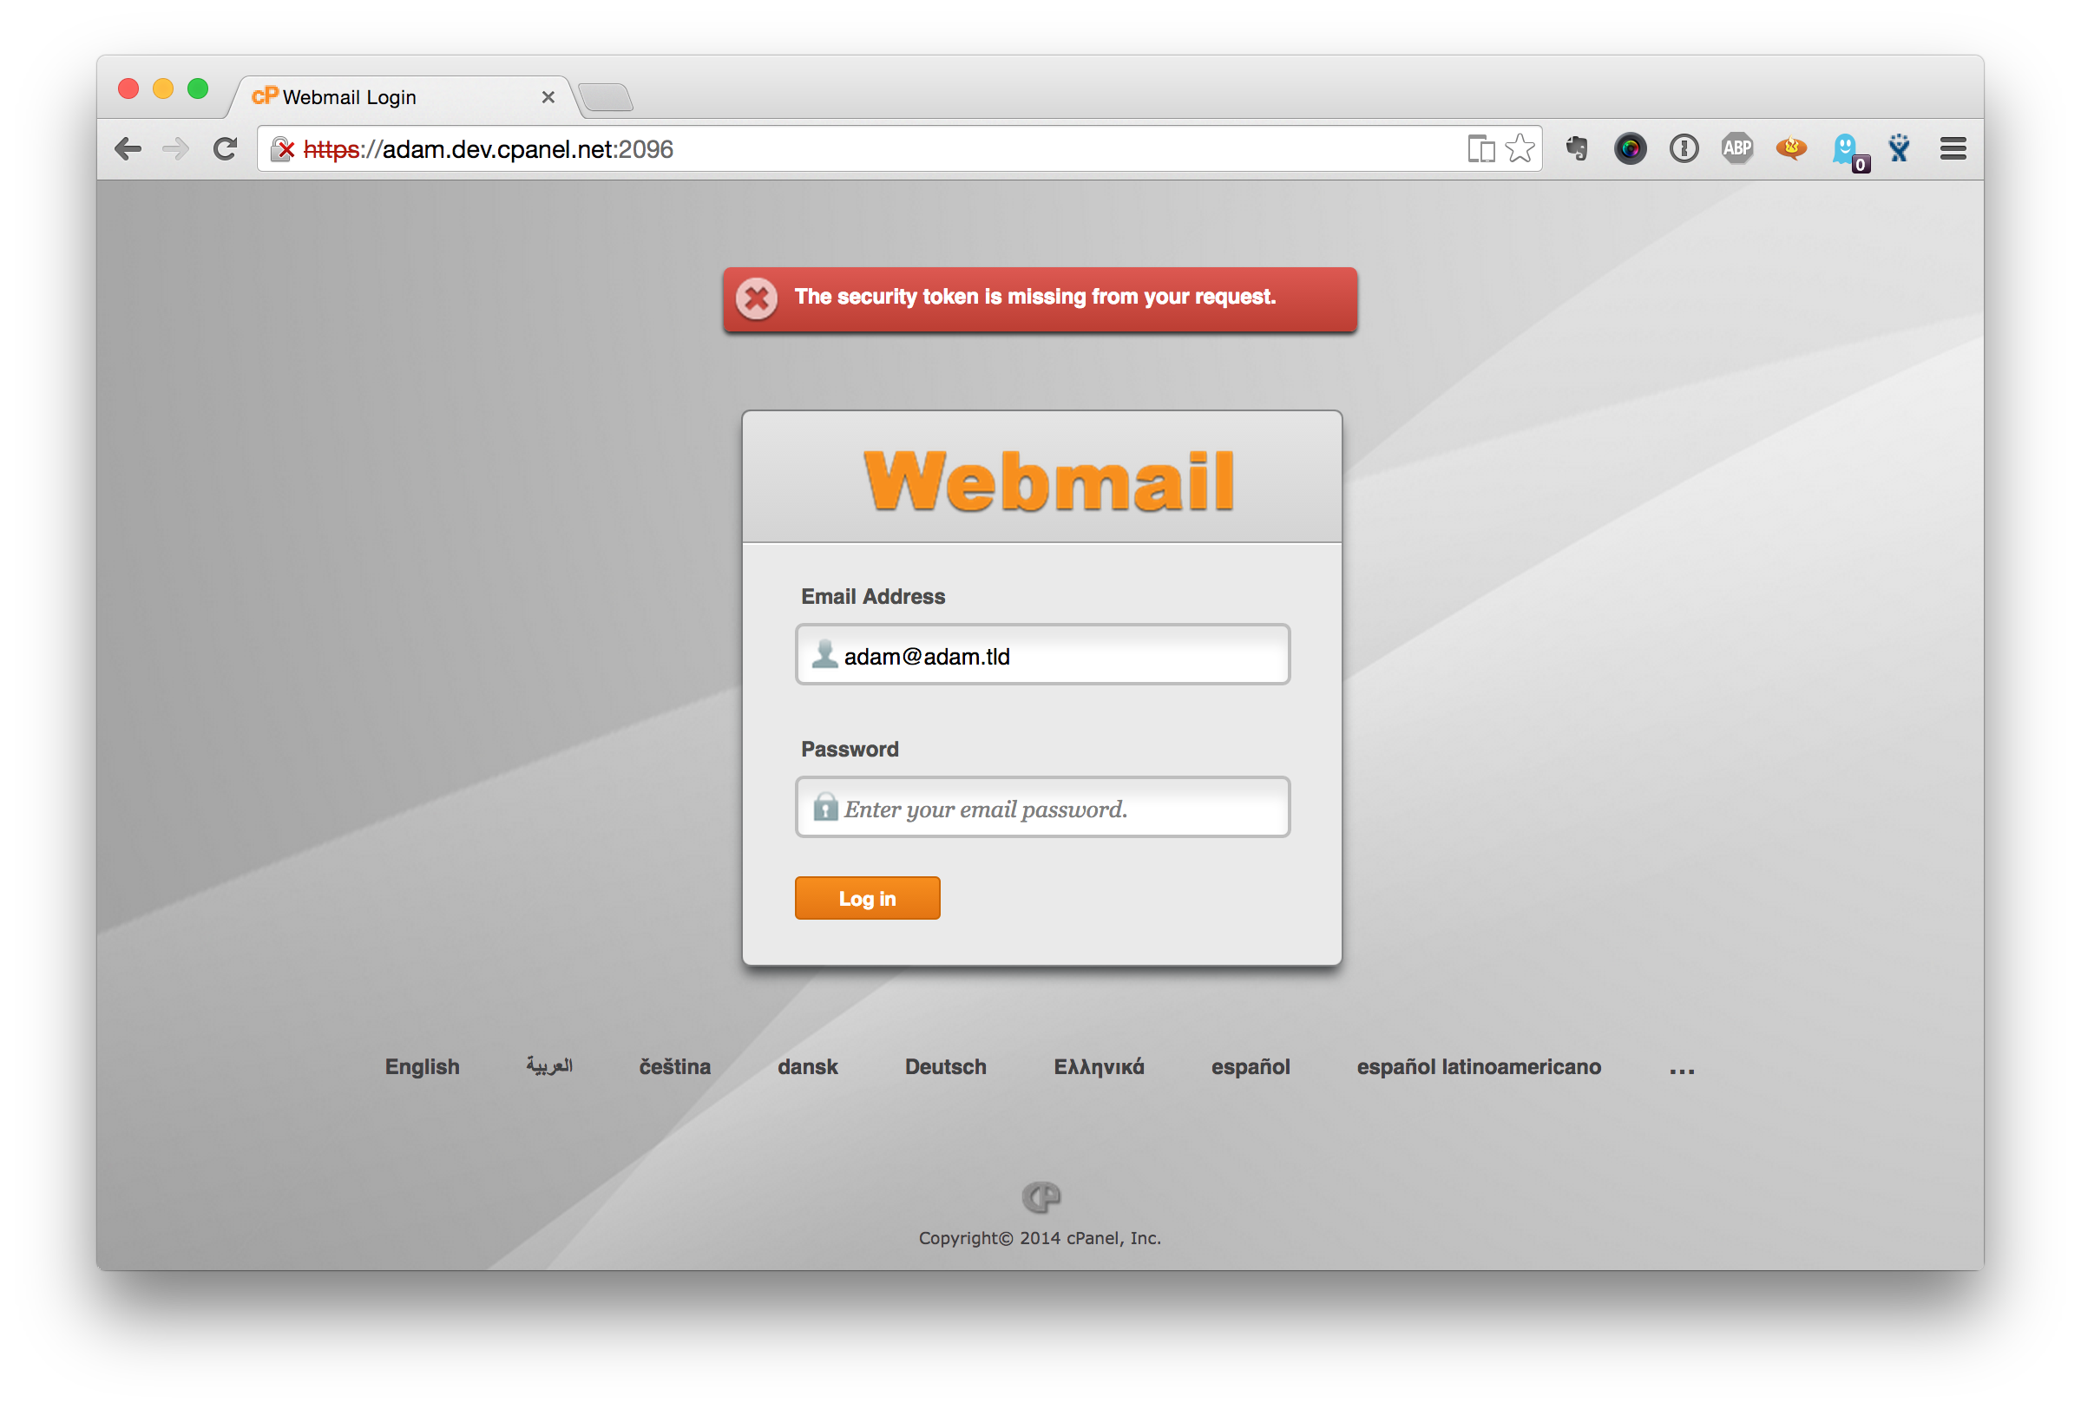Click the Log in button
Screen dimensions: 2081x1409
click(869, 898)
